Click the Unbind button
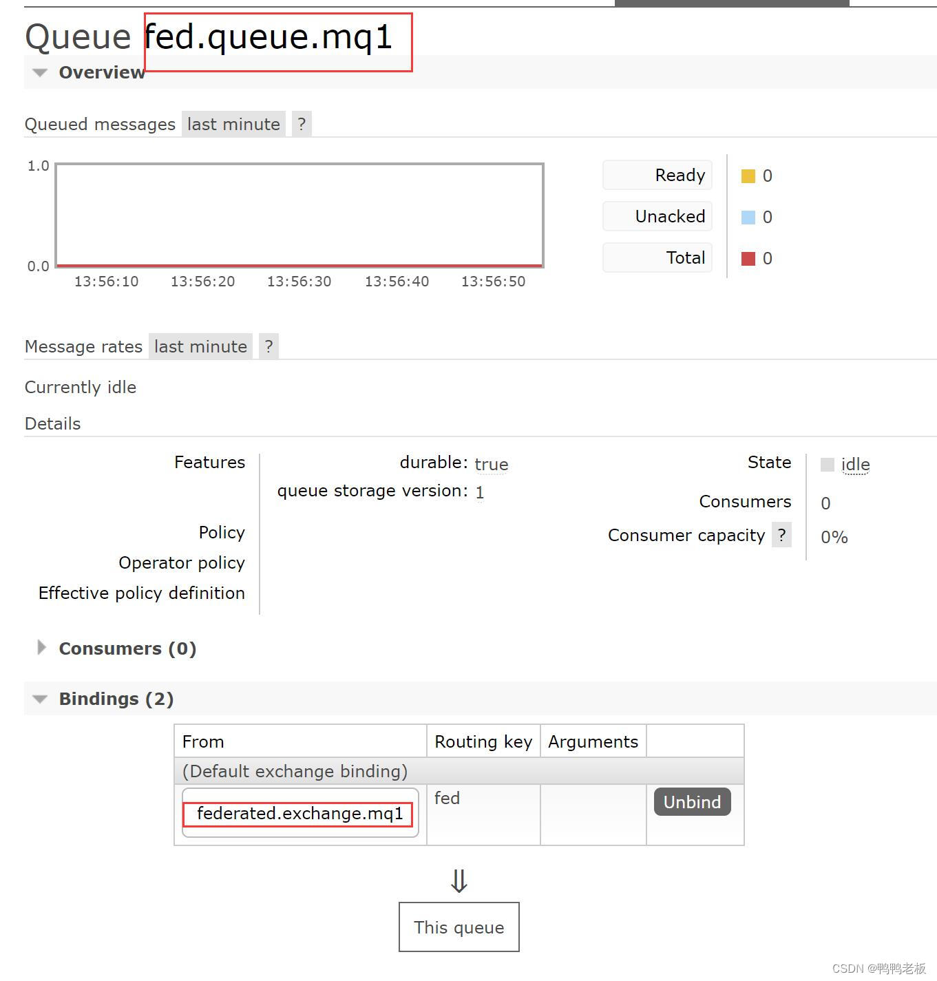937x981 pixels. (692, 802)
